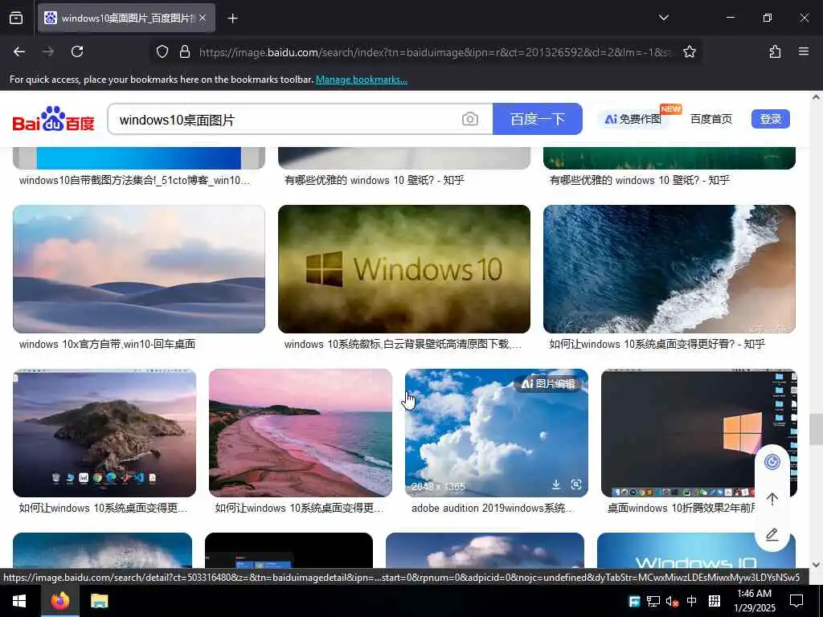Click caption 桌面windows 10折腾效果2年前
The image size is (823, 617).
pos(682,509)
